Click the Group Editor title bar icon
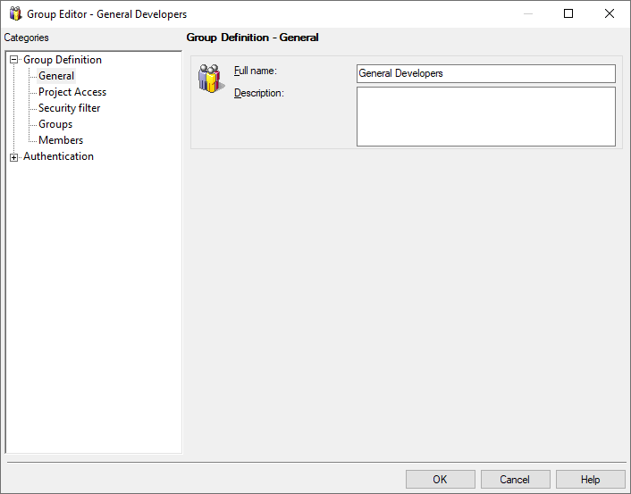Screen dimensions: 631x494 (15, 14)
